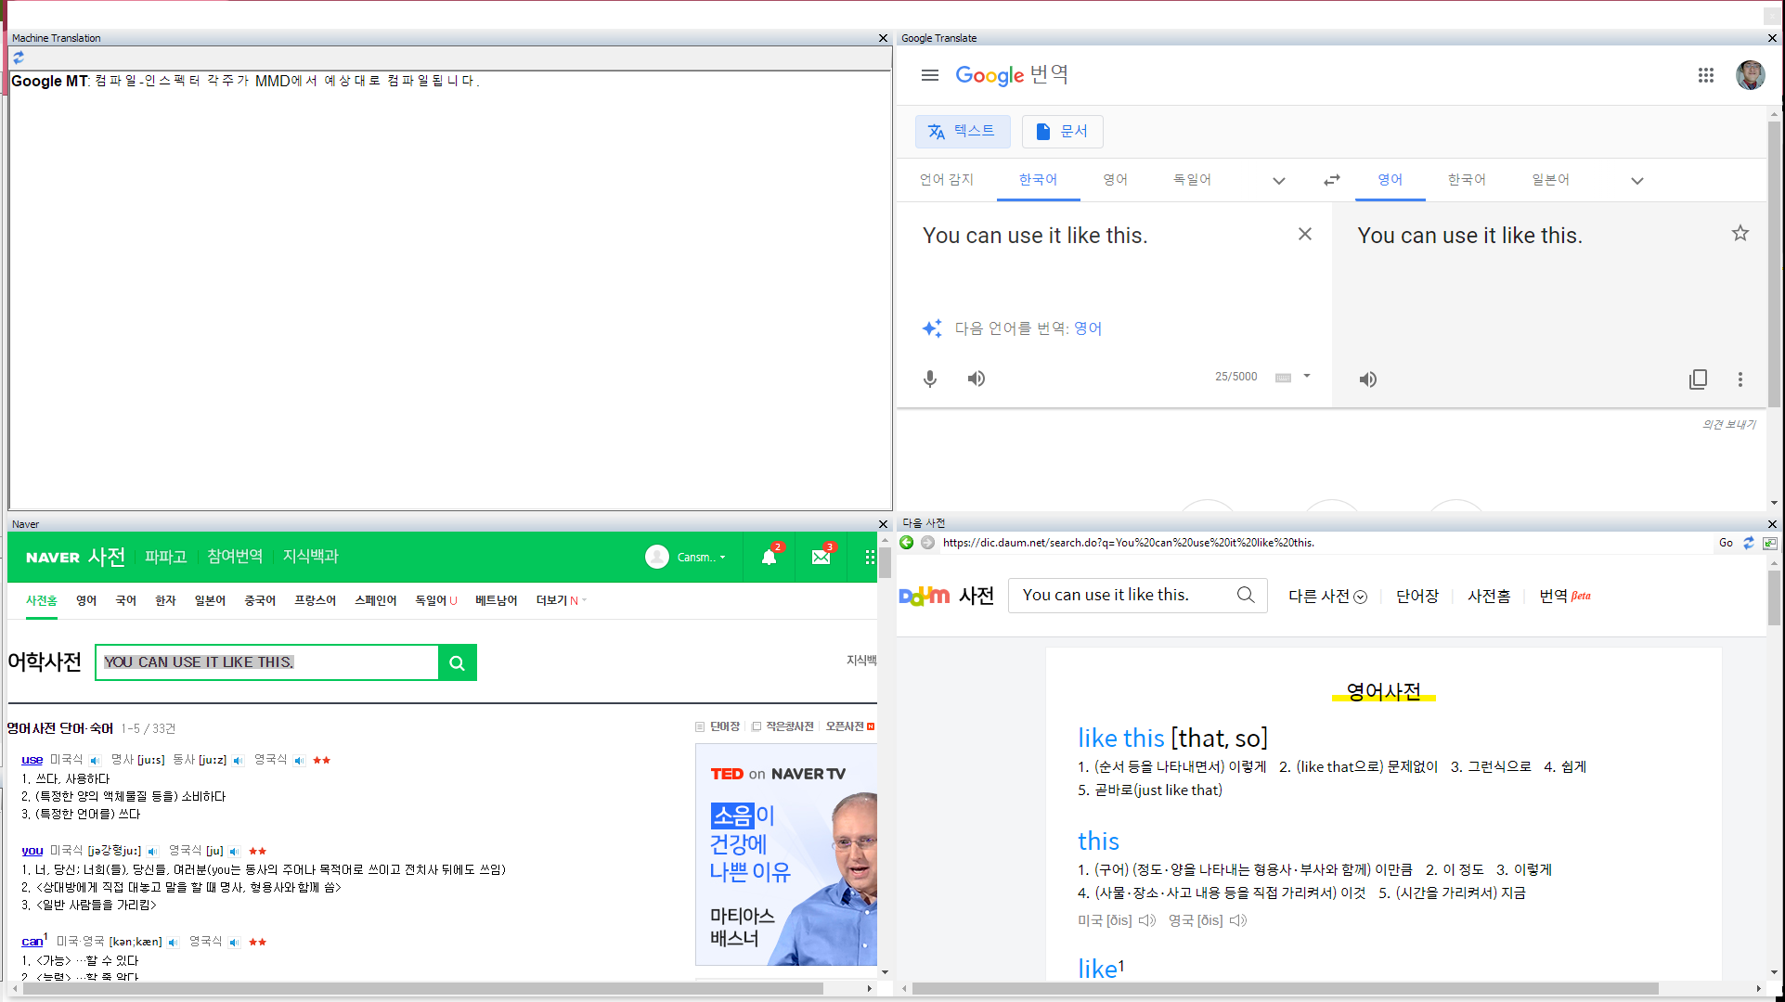Click the microphone voice input icon
Image resolution: width=1785 pixels, height=1002 pixels.
click(930, 379)
